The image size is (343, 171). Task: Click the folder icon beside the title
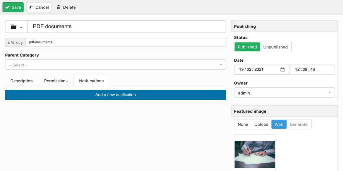(14, 27)
